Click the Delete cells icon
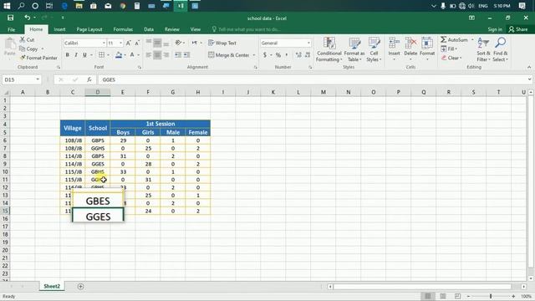535x301 pixels. (x=410, y=43)
